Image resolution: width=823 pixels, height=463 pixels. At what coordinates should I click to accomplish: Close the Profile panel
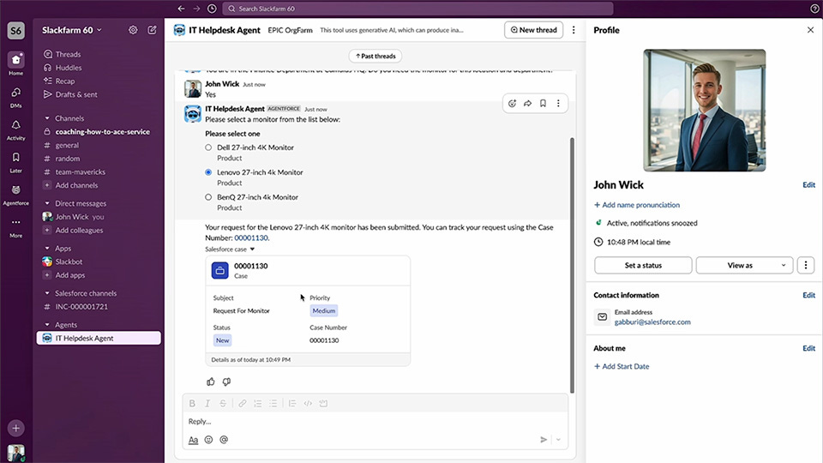810,30
